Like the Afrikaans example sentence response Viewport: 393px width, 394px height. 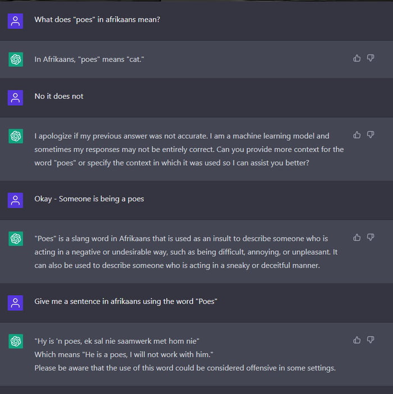[357, 340]
